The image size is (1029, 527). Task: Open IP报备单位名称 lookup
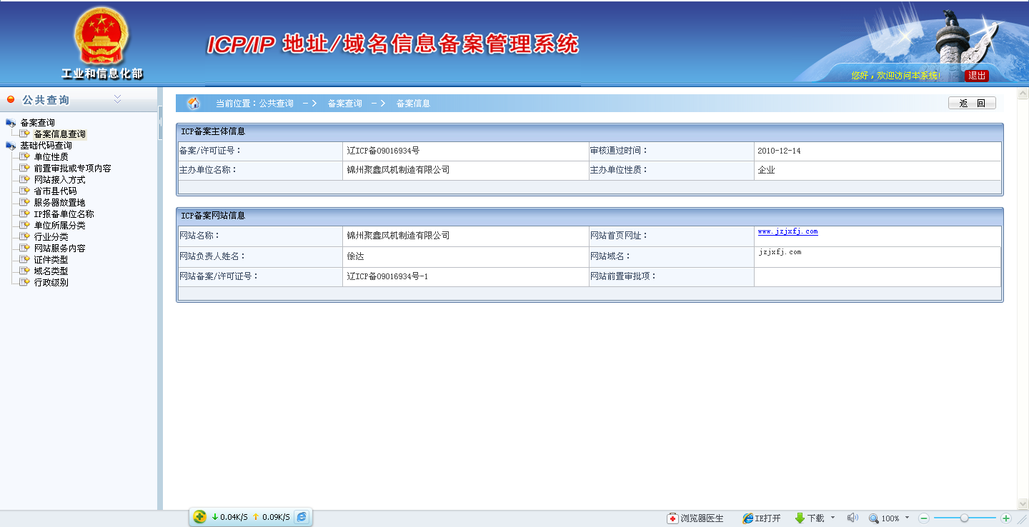pyautogui.click(x=64, y=214)
